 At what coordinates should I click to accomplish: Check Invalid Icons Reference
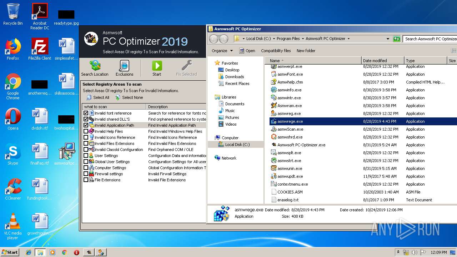86,137
